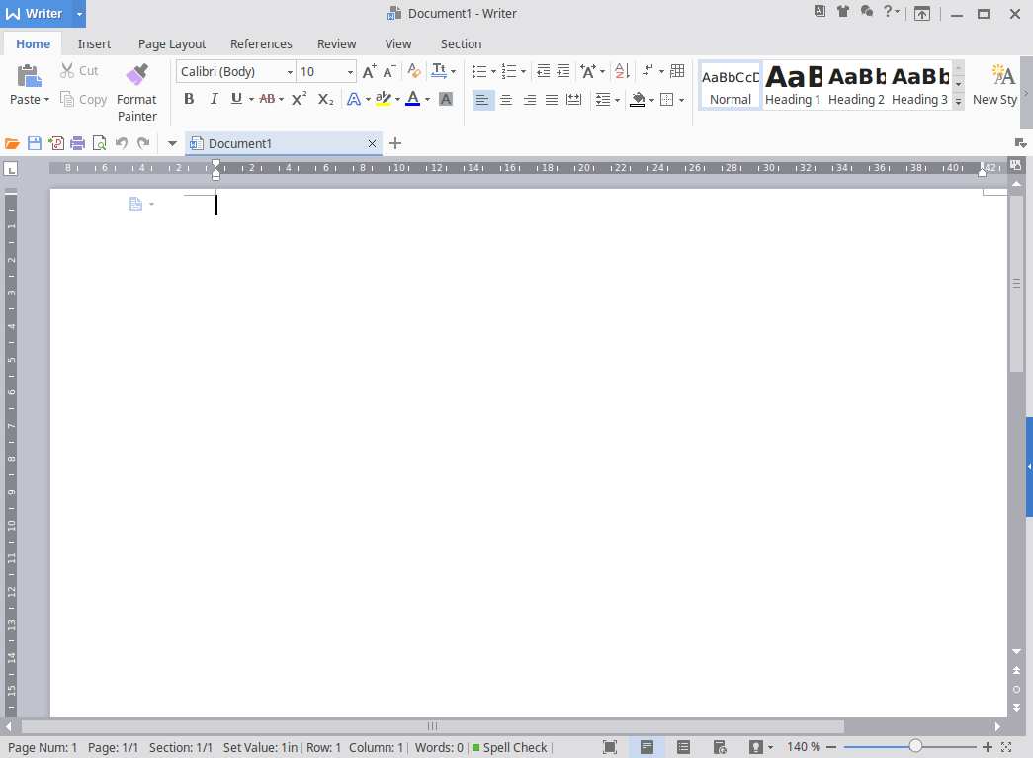
Task: Click the 140 % zoom level
Action: pyautogui.click(x=803, y=747)
